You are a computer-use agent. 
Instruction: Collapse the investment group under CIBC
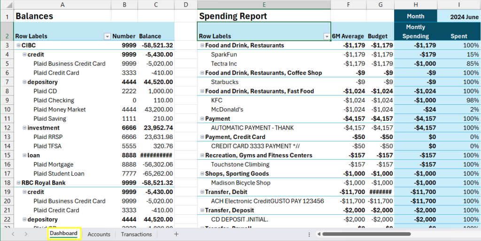coord(24,128)
